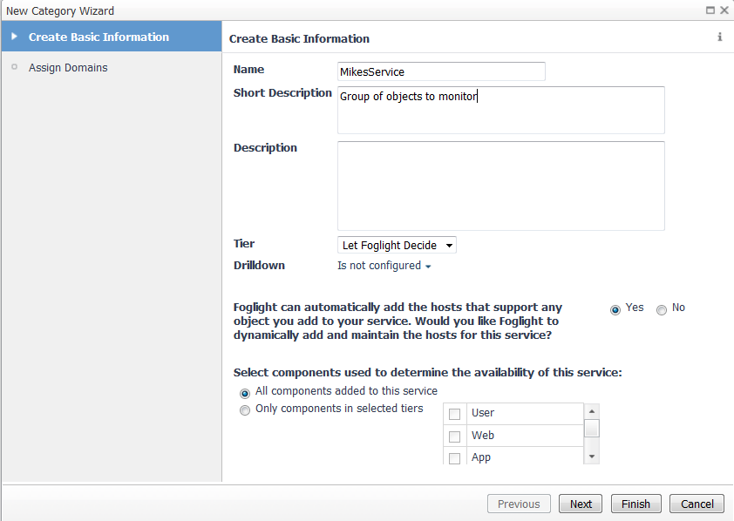Check the Web tier checkbox
This screenshot has height=521, width=734.
click(454, 436)
